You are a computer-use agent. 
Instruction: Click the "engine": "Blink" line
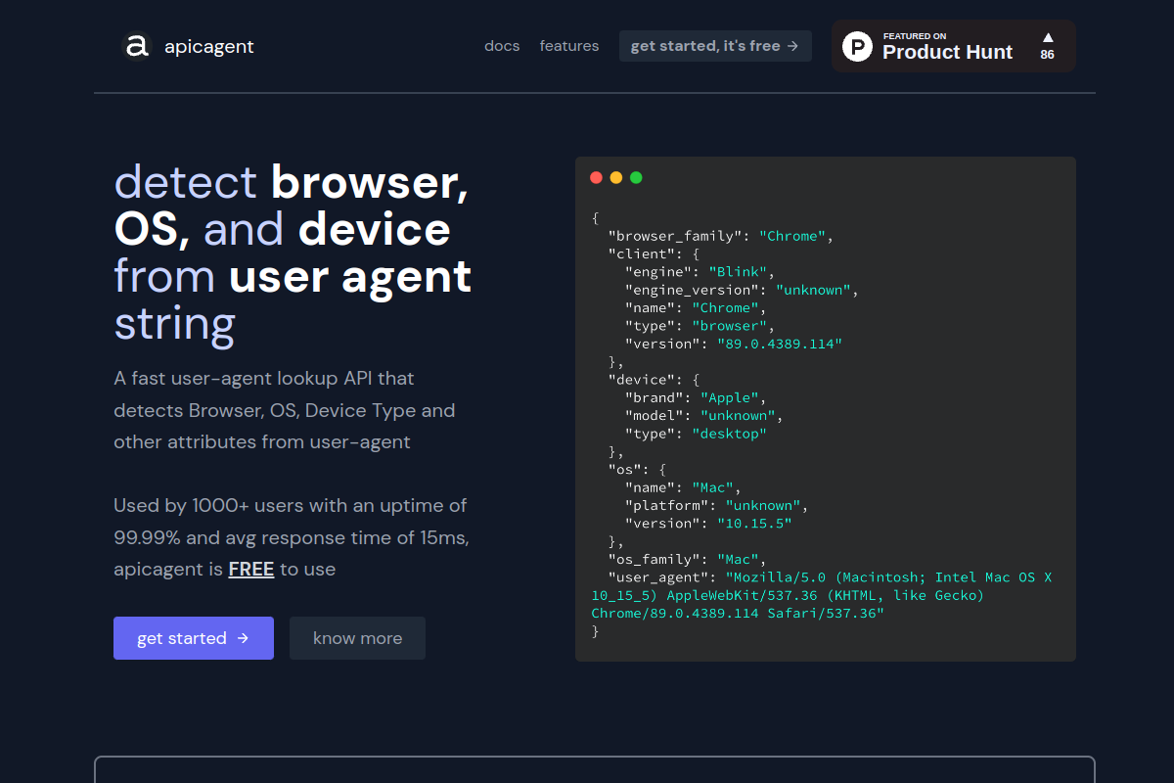pyautogui.click(x=700, y=272)
